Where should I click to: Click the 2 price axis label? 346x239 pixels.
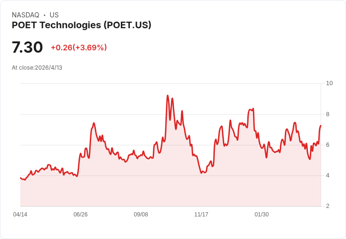coord(328,206)
